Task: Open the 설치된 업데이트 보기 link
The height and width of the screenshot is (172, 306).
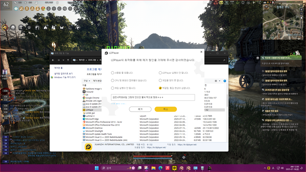Action: (x=63, y=73)
